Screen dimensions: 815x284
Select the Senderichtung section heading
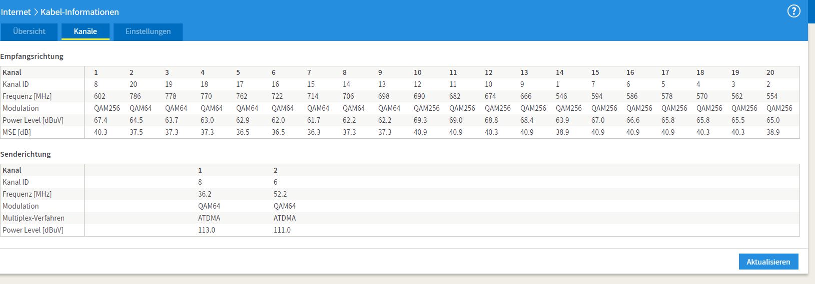pos(26,154)
